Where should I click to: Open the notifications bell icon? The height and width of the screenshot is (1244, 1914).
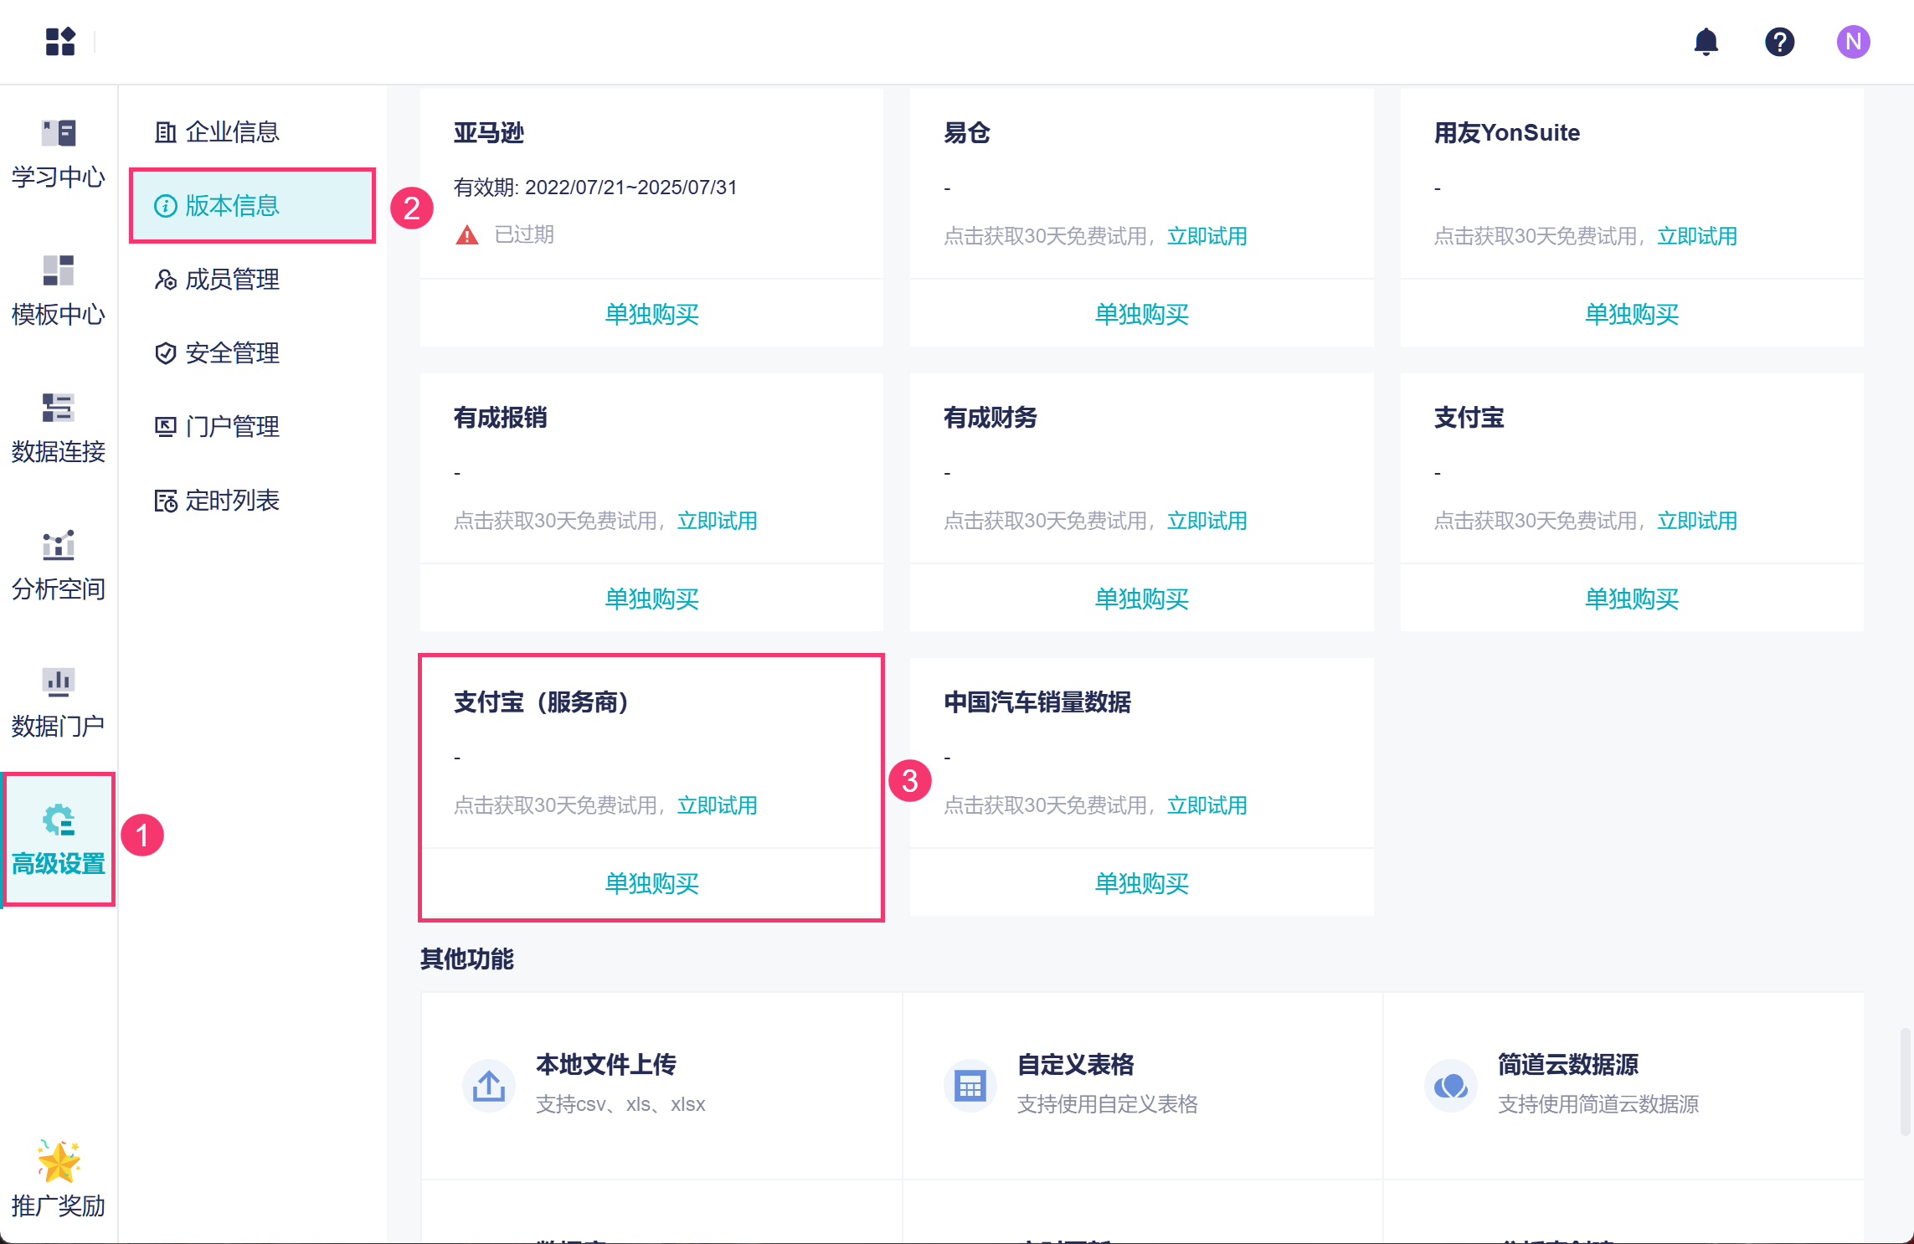1706,42
